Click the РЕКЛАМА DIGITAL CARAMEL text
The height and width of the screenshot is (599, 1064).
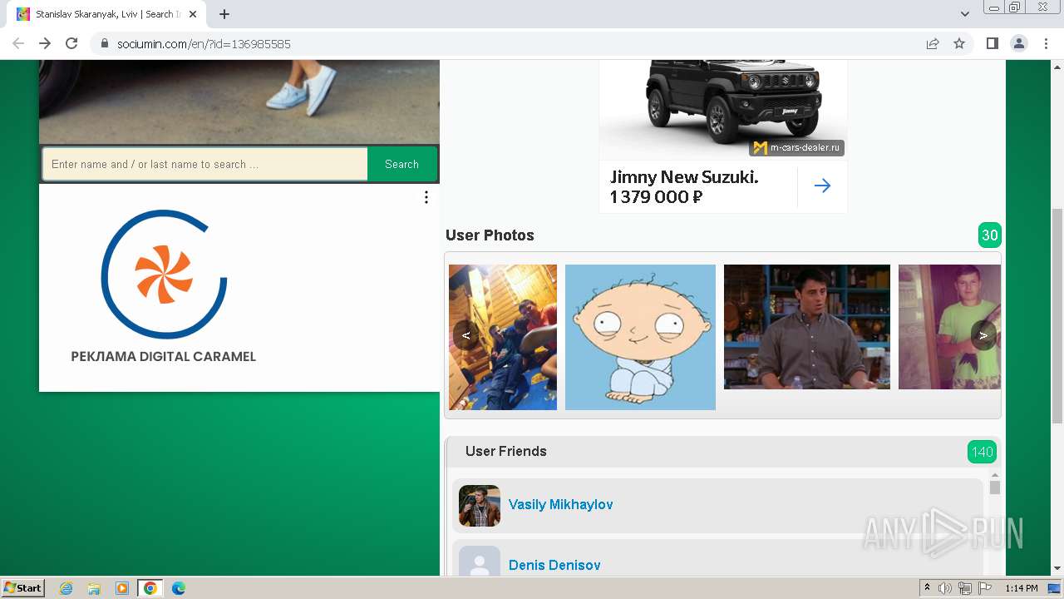pos(164,357)
